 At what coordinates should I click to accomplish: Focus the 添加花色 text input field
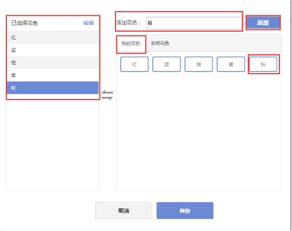[194, 23]
